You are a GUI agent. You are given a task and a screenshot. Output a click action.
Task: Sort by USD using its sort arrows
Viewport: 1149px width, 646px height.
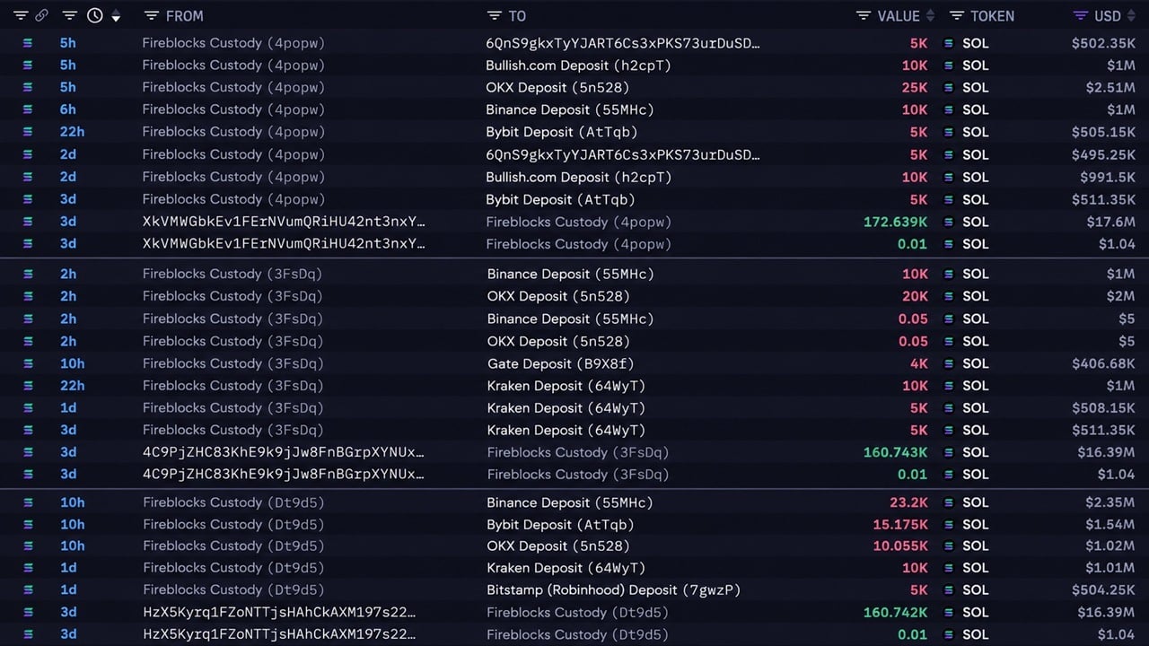coord(1131,15)
